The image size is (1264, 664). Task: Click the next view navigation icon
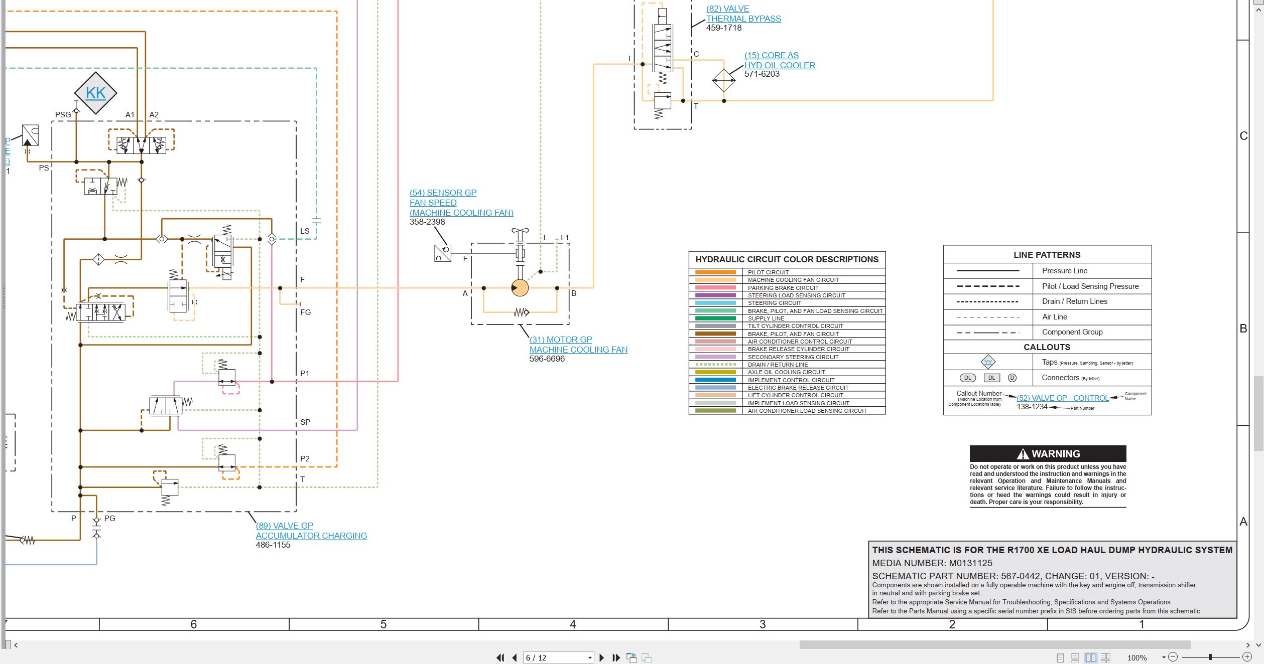[x=647, y=657]
